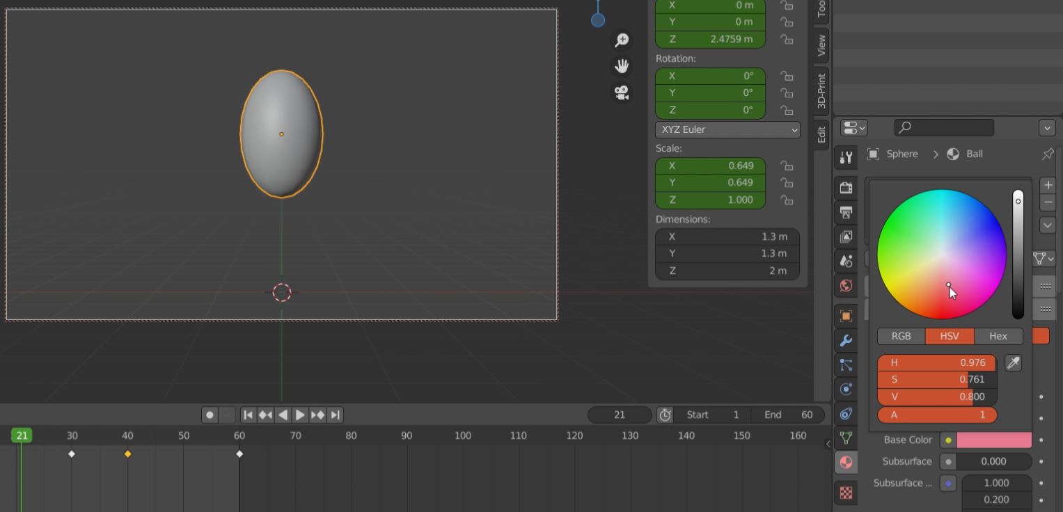Pick a color with the eyedropper
Screen dimensions: 1063x512
1013,363
